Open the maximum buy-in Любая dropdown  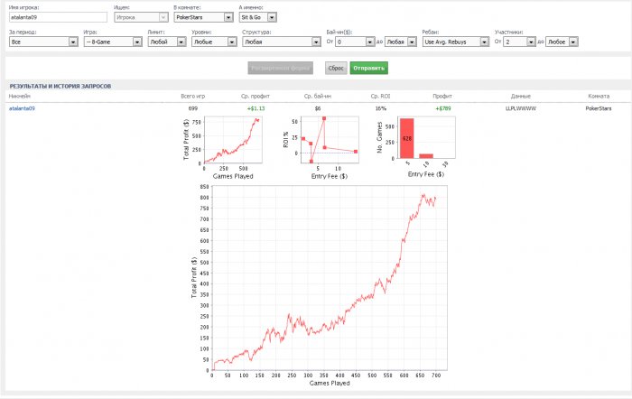tap(400, 42)
